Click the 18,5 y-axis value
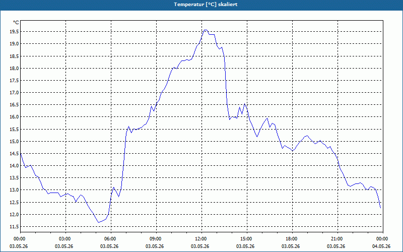The height and width of the screenshot is (252, 403). pyautogui.click(x=15, y=56)
